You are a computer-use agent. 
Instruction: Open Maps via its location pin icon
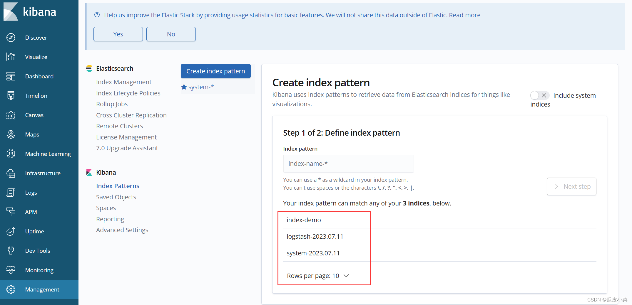coord(11,134)
